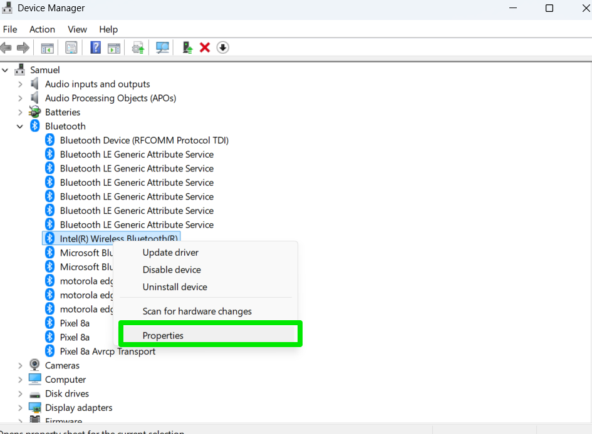Click the Disk drives category icon
The image size is (592, 434).
pos(34,395)
